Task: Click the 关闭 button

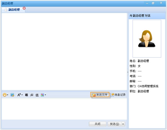Action: [98, 124]
